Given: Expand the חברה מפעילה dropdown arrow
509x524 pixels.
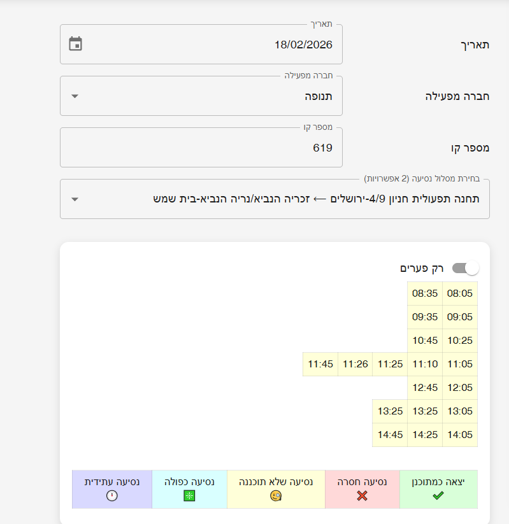Looking at the screenshot, I should tap(75, 96).
